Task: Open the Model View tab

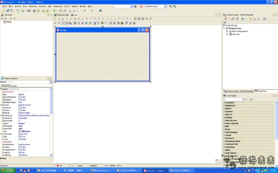Action: pyautogui.click(x=261, y=91)
